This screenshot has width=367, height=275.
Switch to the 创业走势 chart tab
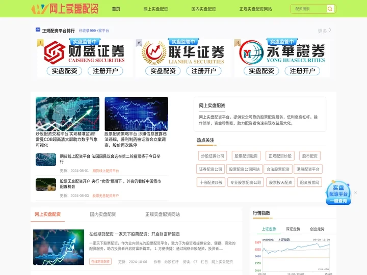pyautogui.click(x=317, y=229)
